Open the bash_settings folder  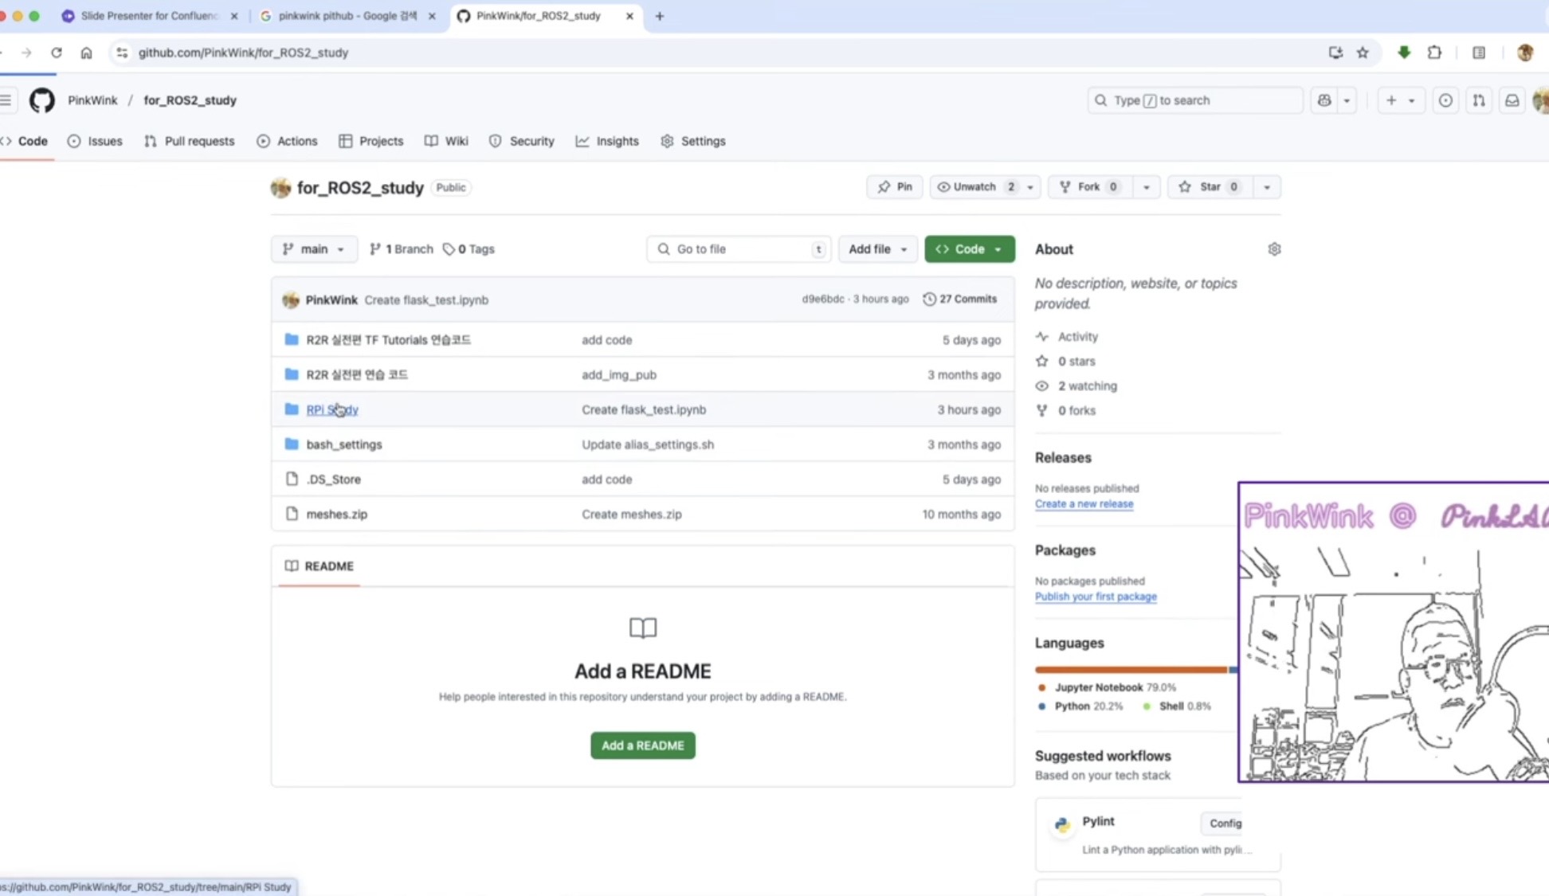343,444
